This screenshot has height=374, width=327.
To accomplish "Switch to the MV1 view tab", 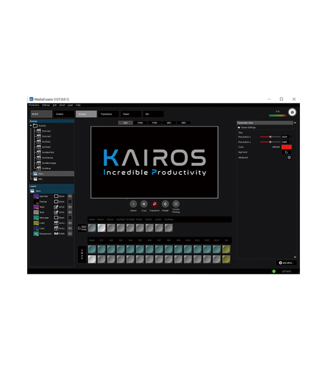I will pyautogui.click(x=169, y=123).
